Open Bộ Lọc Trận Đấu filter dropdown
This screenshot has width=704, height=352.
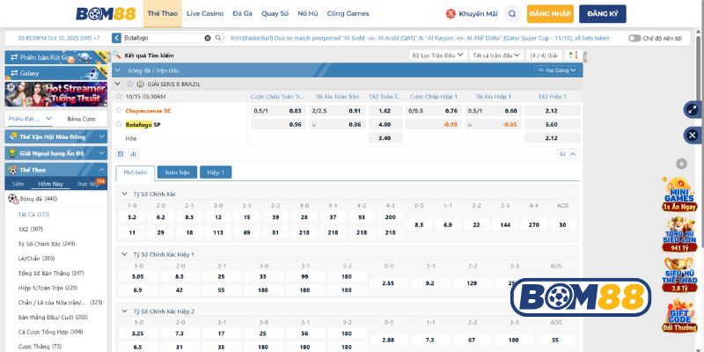pos(437,55)
